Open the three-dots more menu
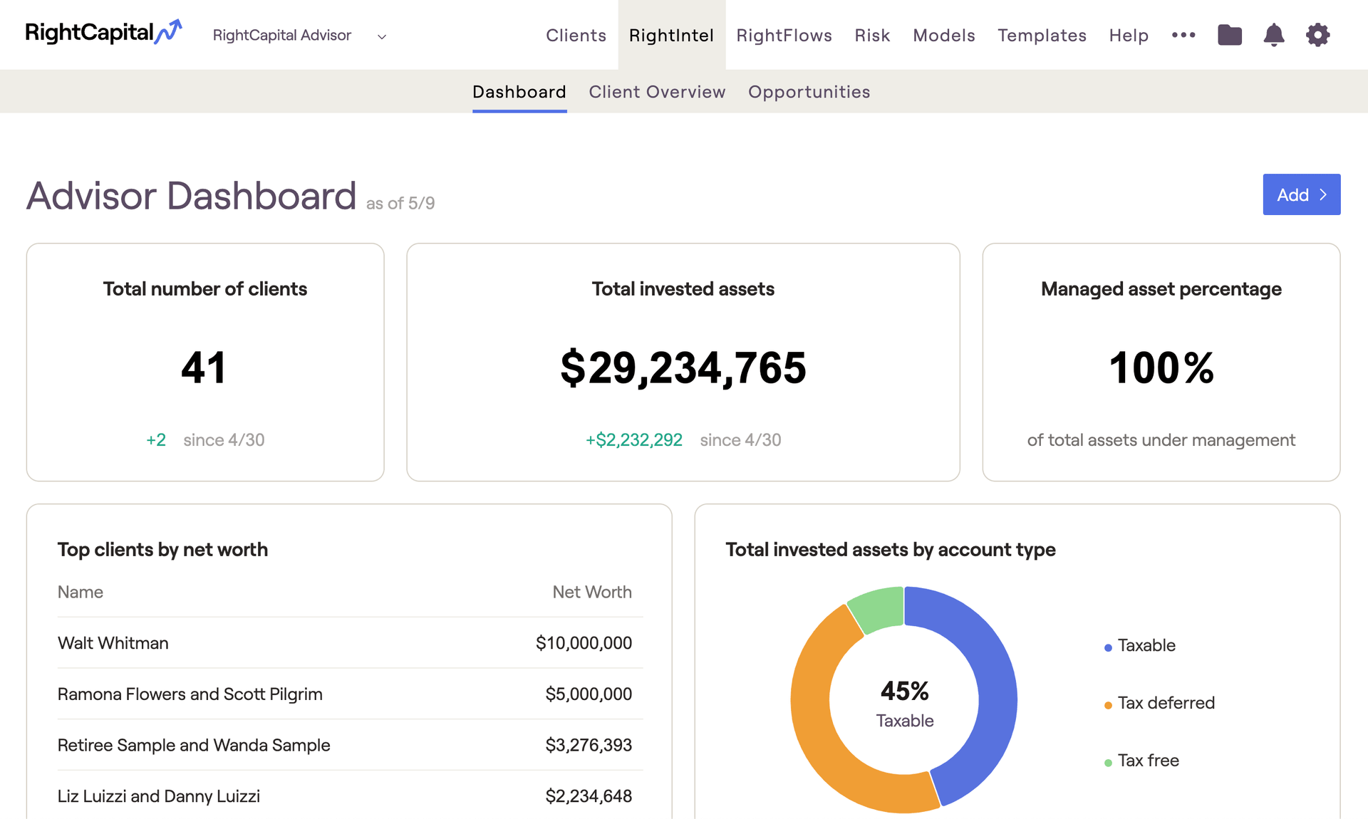The image size is (1368, 819). pos(1183,35)
